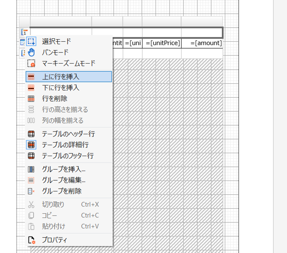
Task: Toggle テーブルのフッター行 menu entry
Action: pyautogui.click(x=69, y=156)
